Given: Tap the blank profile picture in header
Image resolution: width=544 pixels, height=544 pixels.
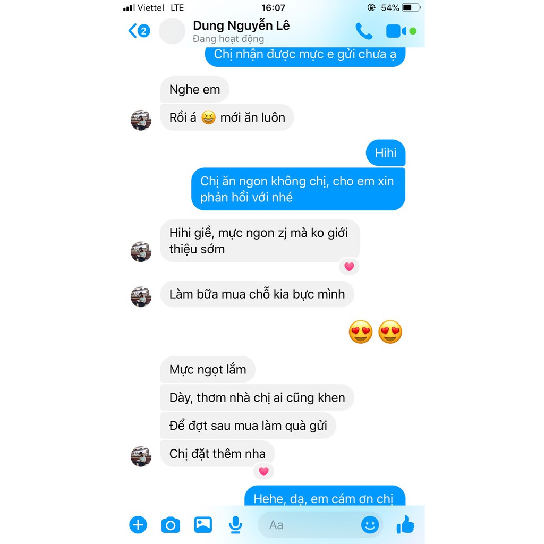Looking at the screenshot, I should [x=172, y=31].
